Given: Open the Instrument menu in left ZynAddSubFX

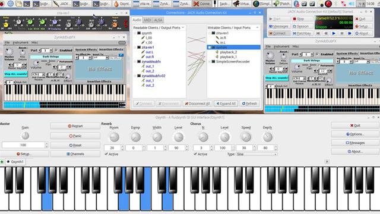Looking at the screenshot, I should (x=21, y=42).
